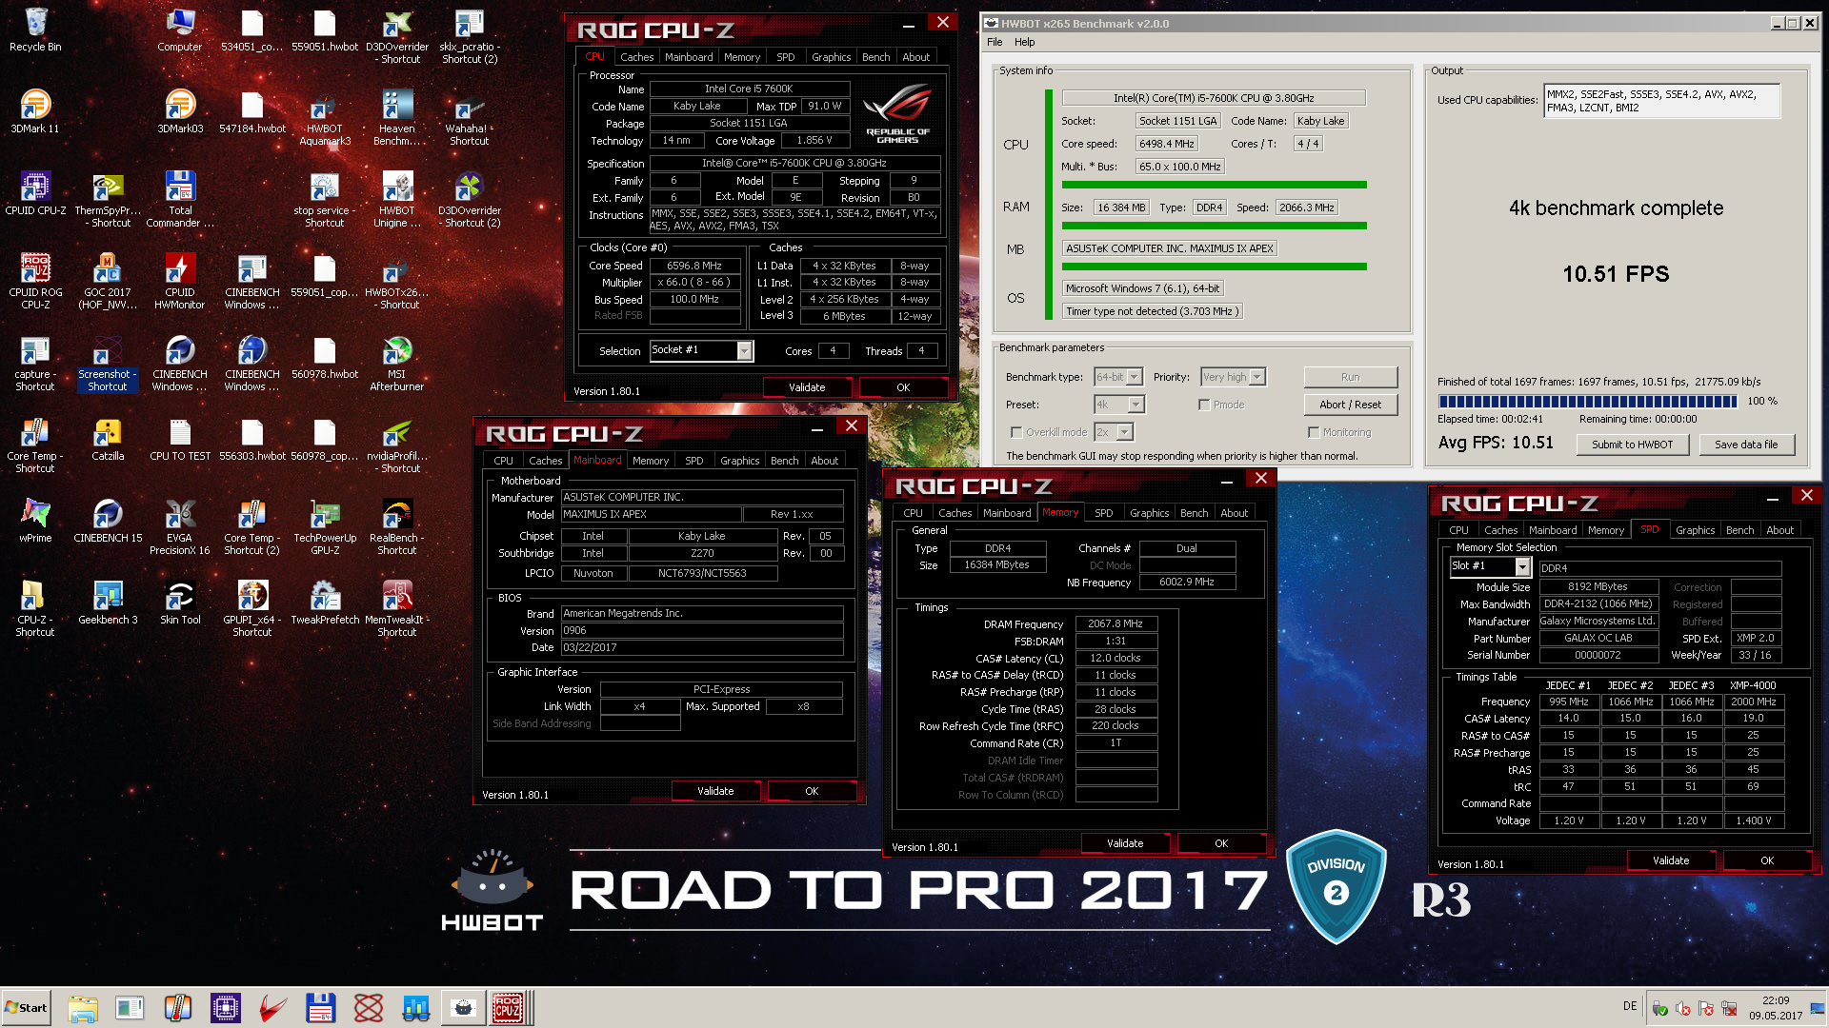Switch to Caches tab in CPU window
The height and width of the screenshot is (1028, 1829).
tap(636, 57)
